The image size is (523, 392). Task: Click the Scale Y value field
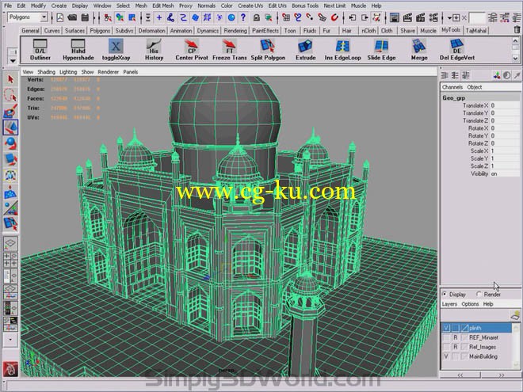coord(504,158)
